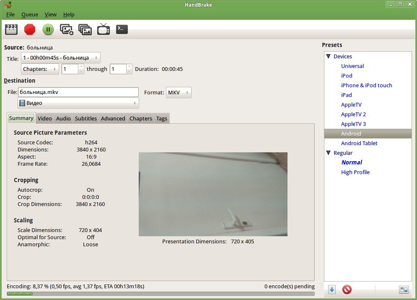Open the View menu
417x300 pixels.
(x=51, y=15)
